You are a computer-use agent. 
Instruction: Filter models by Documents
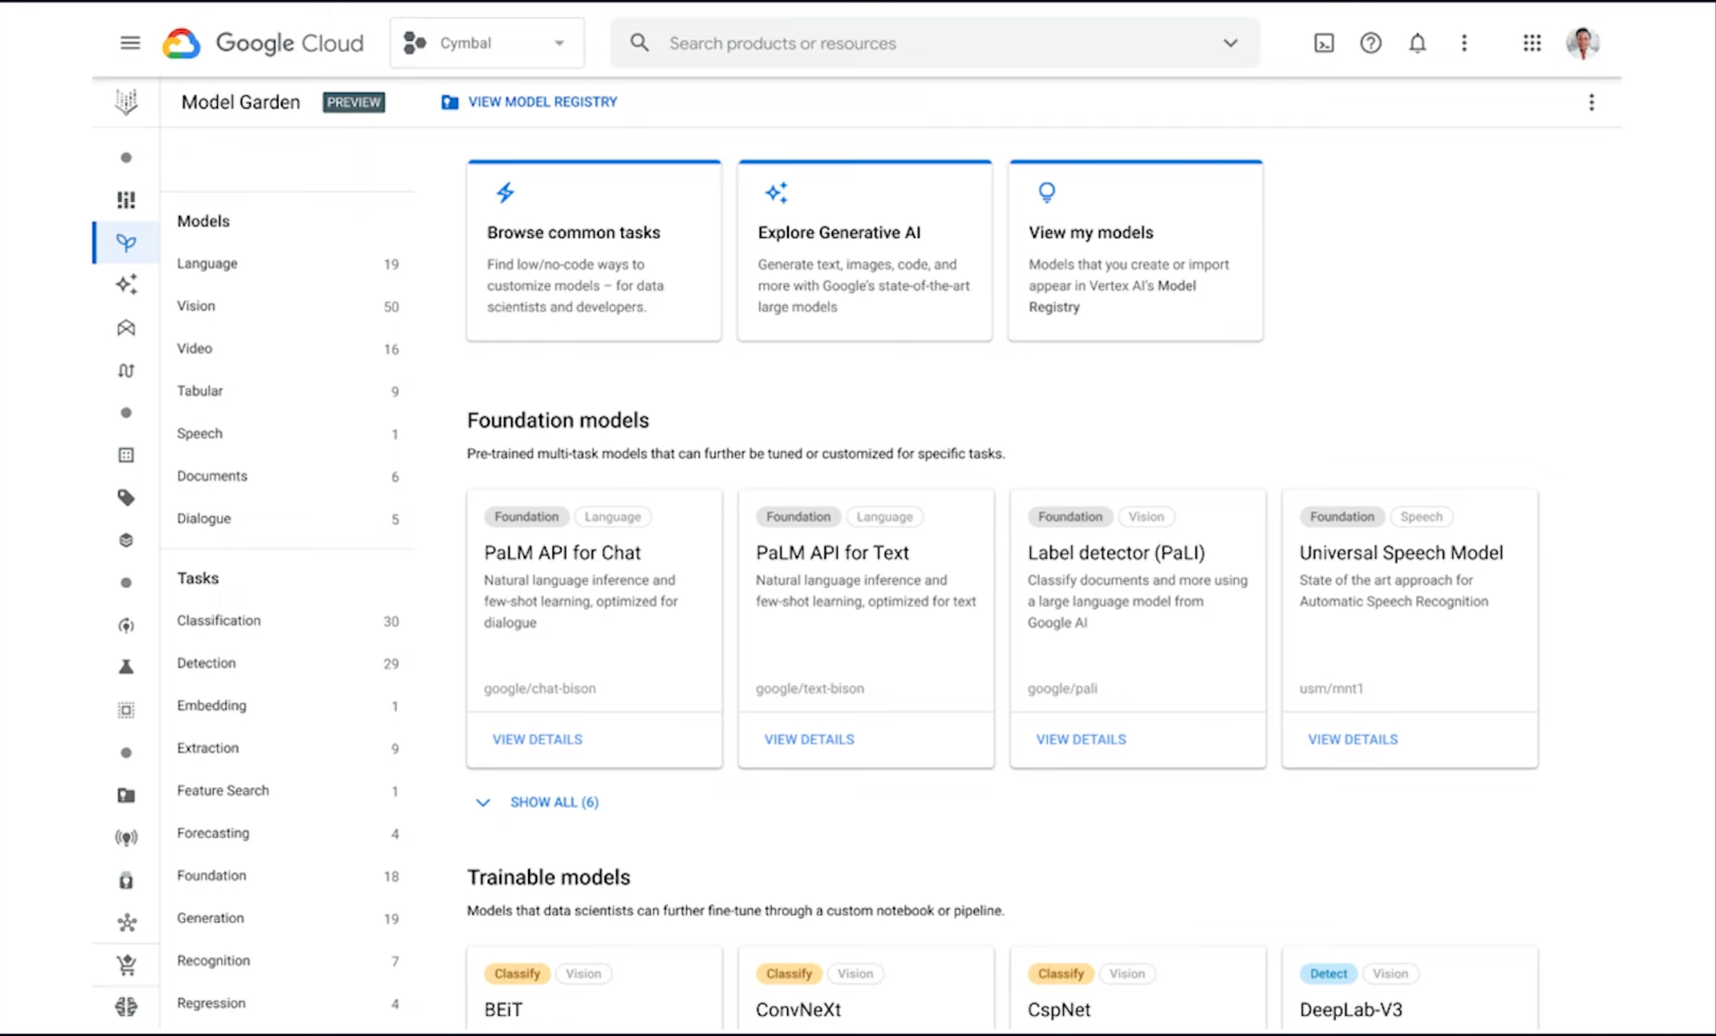pyautogui.click(x=288, y=475)
